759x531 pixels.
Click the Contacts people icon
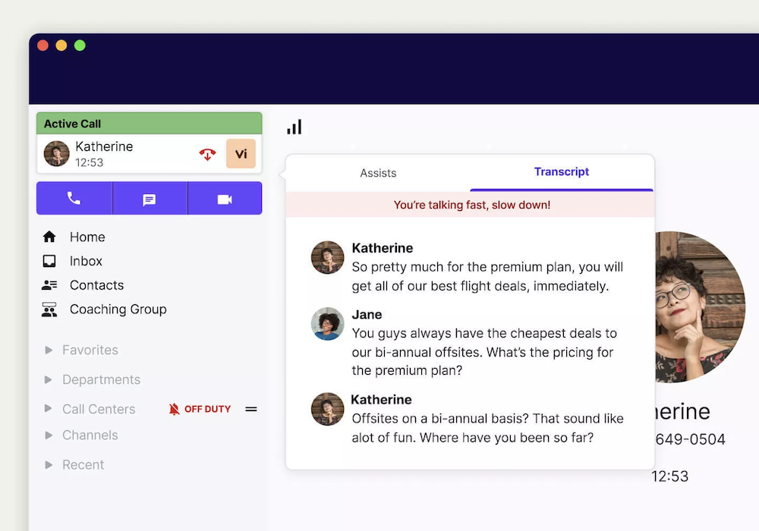coord(49,285)
